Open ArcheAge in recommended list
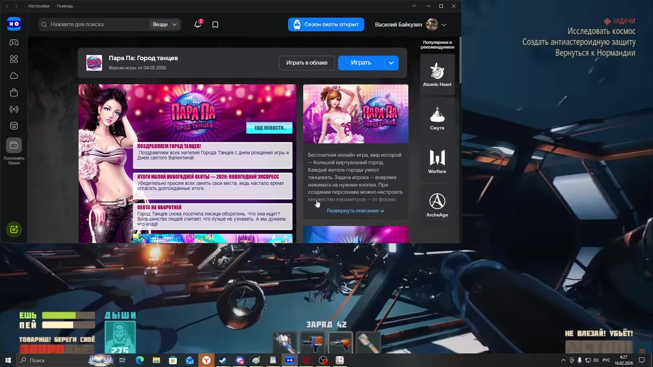This screenshot has width=653, height=367. 437,204
